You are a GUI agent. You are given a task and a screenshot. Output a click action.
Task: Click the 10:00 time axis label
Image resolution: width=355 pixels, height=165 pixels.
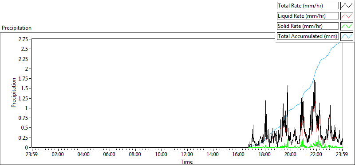point(162,155)
